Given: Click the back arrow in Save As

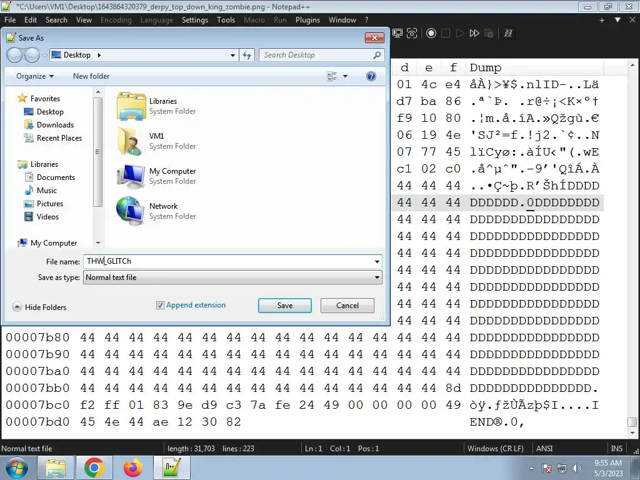Looking at the screenshot, I should click(14, 55).
